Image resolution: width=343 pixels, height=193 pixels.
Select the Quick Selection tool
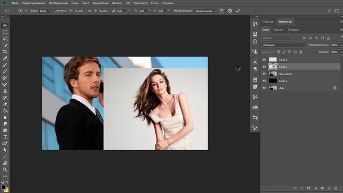pyautogui.click(x=5, y=45)
